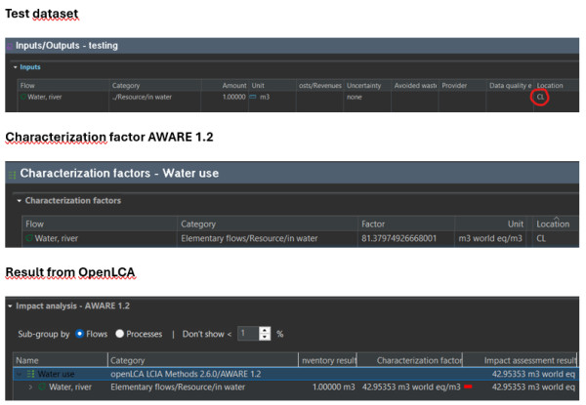The image size is (586, 405).
Task: Click the Characterization factors header icon
Action: click(12, 175)
